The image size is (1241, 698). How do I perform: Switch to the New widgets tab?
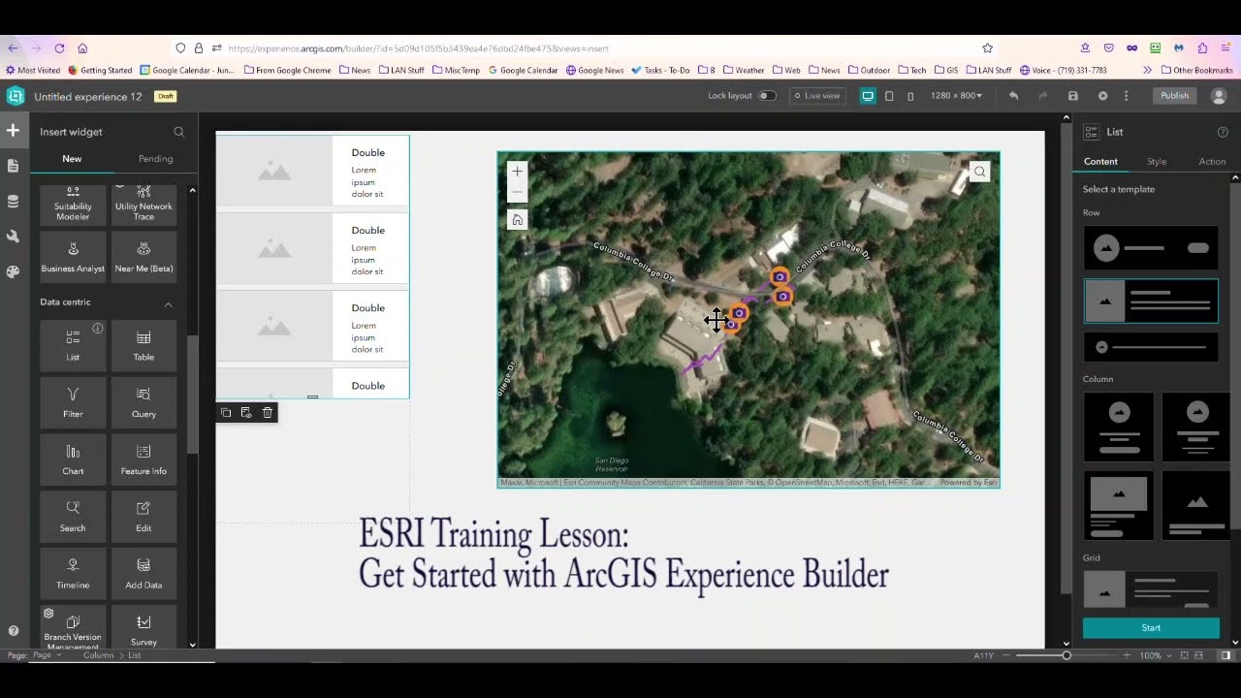(x=72, y=159)
